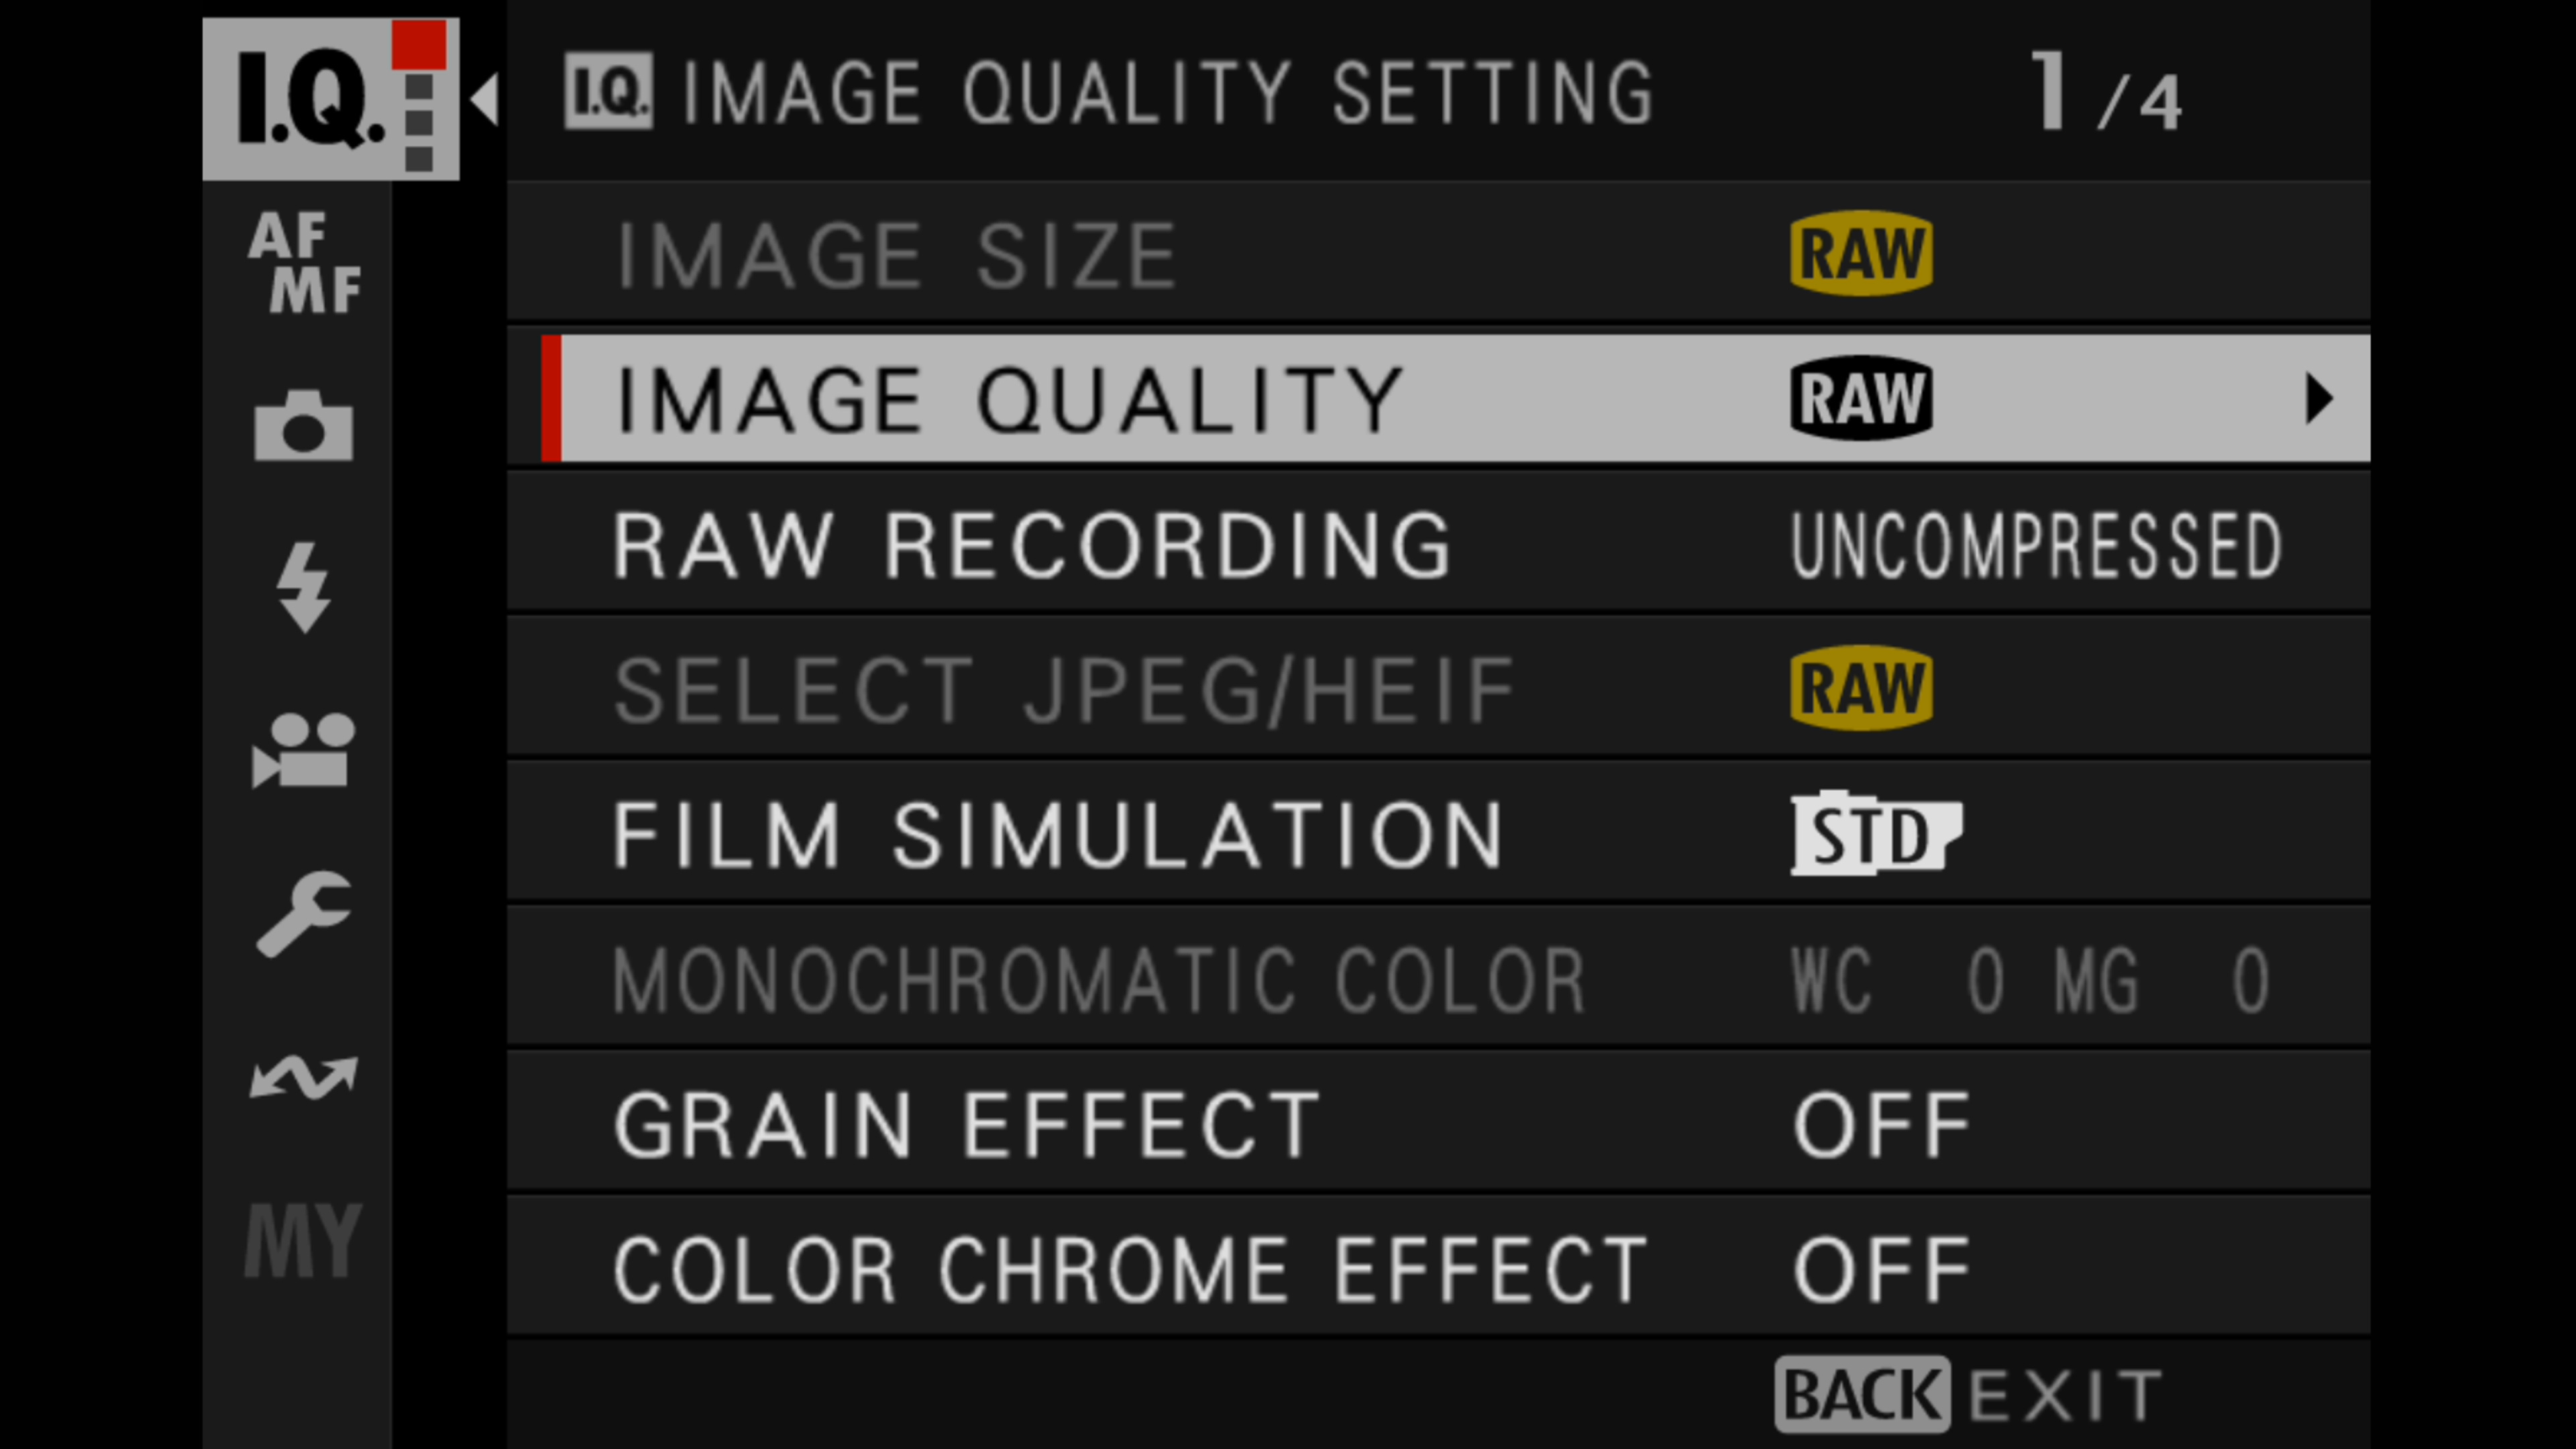2576x1449 pixels.
Task: Click the black RAW badge on Image Quality
Action: (x=1860, y=399)
